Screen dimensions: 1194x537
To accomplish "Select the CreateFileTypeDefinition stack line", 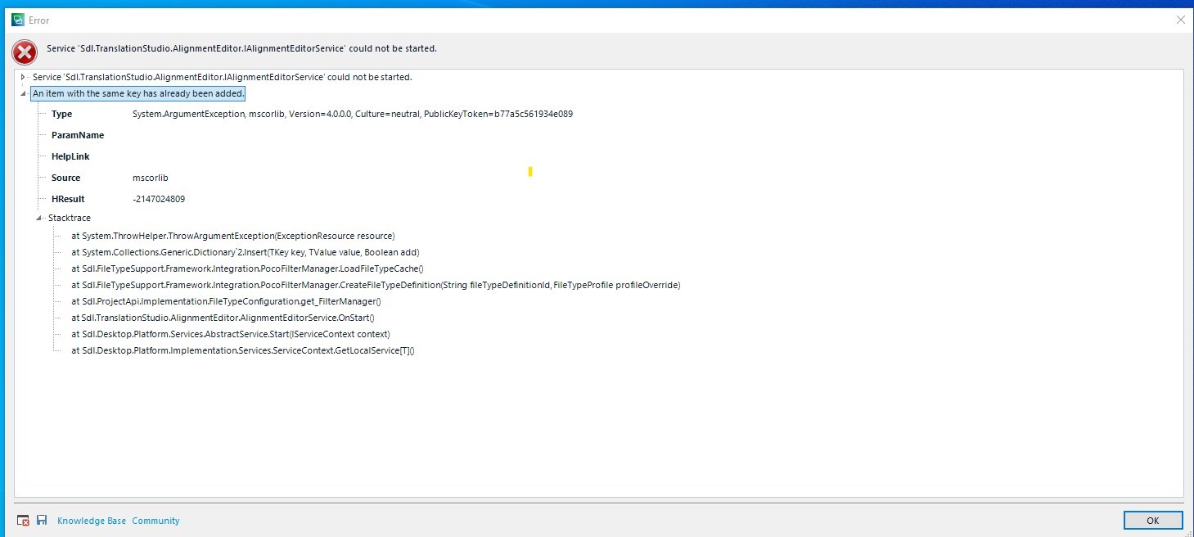I will coord(376,285).
